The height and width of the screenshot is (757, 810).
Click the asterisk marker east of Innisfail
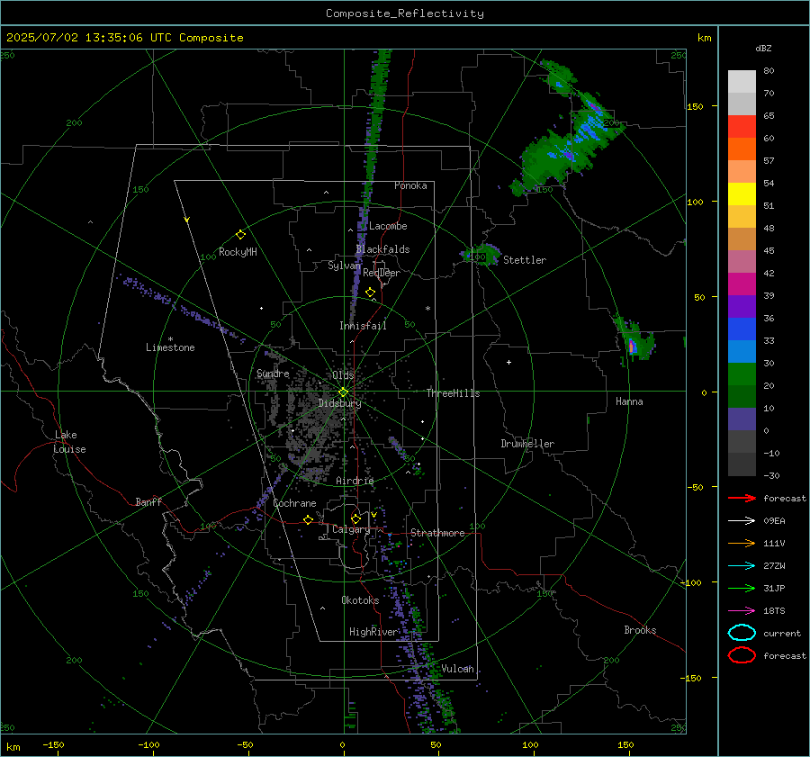pos(427,309)
